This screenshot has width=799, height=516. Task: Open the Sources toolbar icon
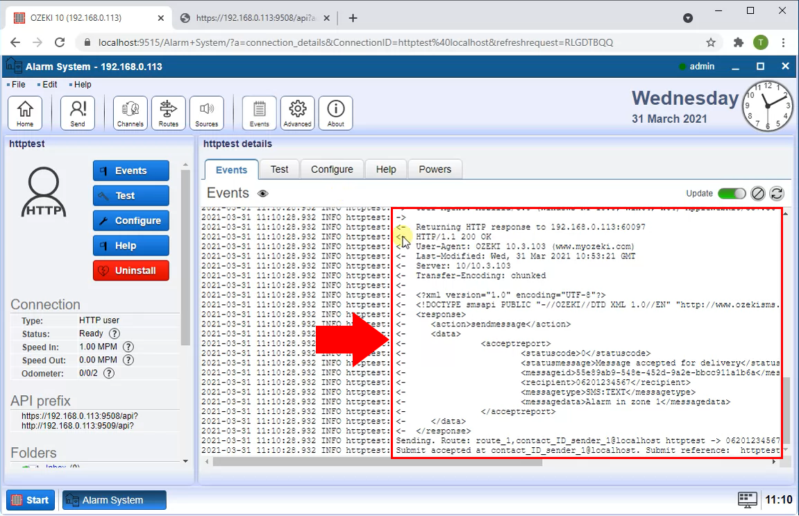pos(206,113)
